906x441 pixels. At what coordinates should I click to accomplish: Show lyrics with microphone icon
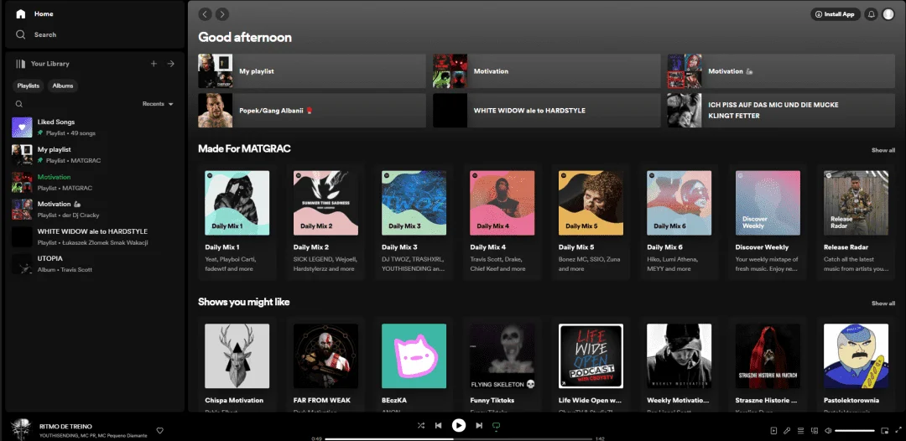click(787, 431)
